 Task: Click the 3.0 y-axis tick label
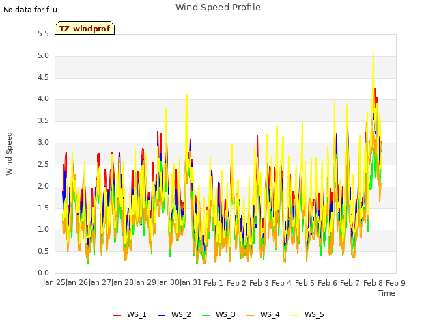(x=43, y=143)
